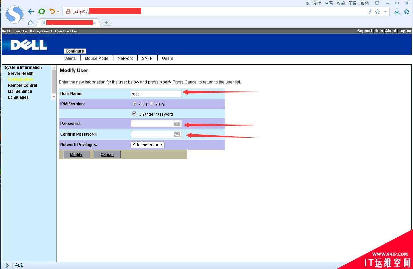Image resolution: width=413 pixels, height=269 pixels.
Task: Select the Configure tab
Action: tap(75, 51)
